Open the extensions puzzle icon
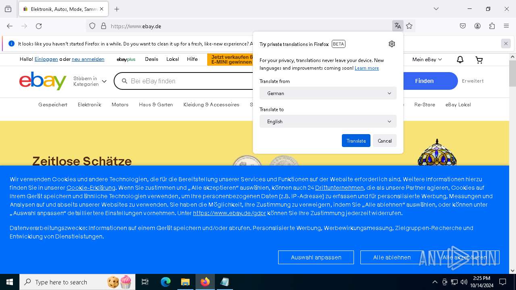Screen dimensions: 516x290 [492, 26]
